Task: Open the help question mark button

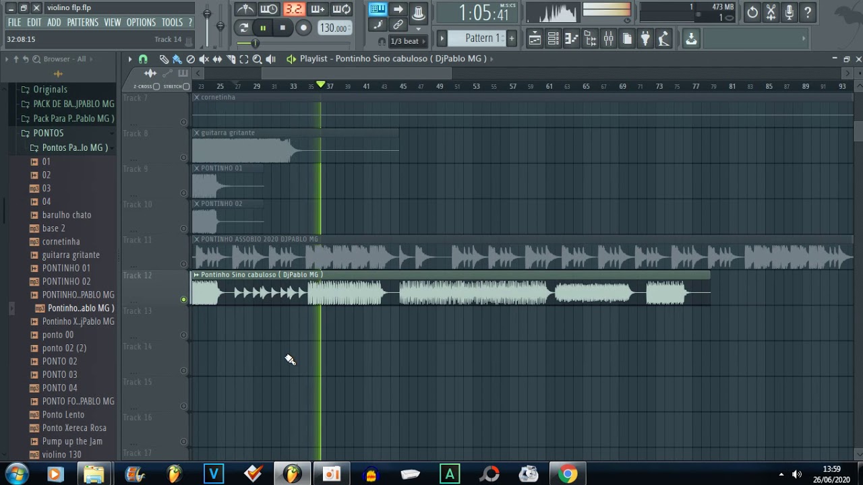Action: coord(808,12)
